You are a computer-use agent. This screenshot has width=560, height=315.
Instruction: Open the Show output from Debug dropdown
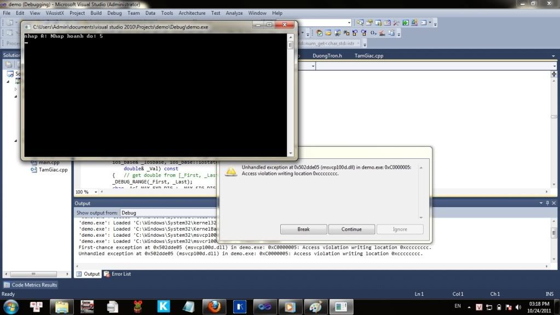(169, 213)
